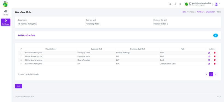Delete the Tier 3 role row

(x=215, y=60)
